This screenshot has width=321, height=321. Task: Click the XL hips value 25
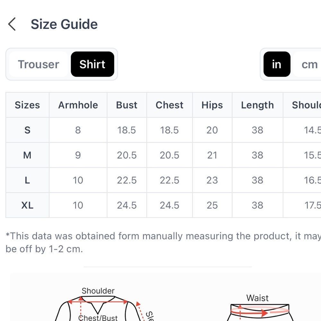[212, 205]
